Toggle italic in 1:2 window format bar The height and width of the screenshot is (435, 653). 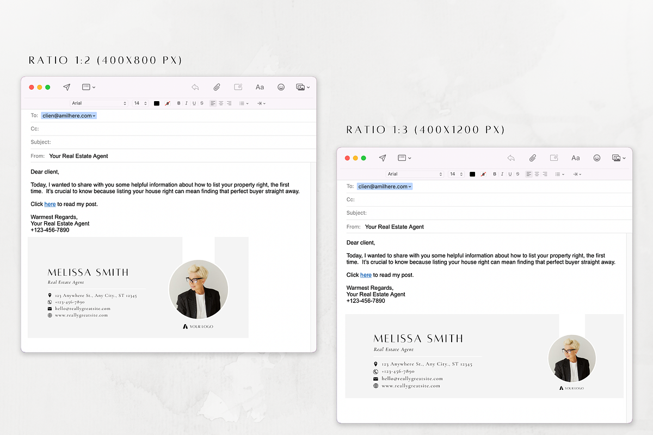click(187, 103)
